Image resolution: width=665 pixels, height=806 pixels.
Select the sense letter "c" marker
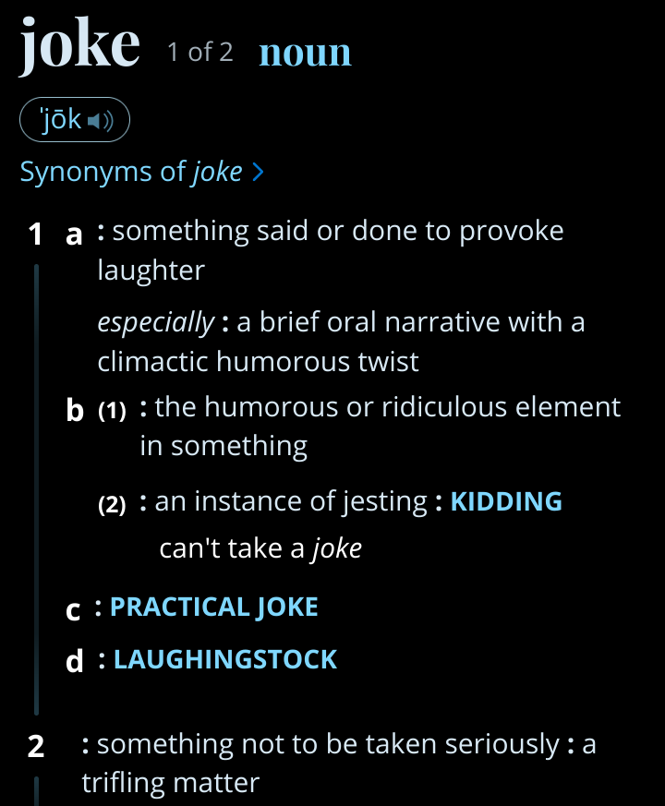tap(74, 610)
